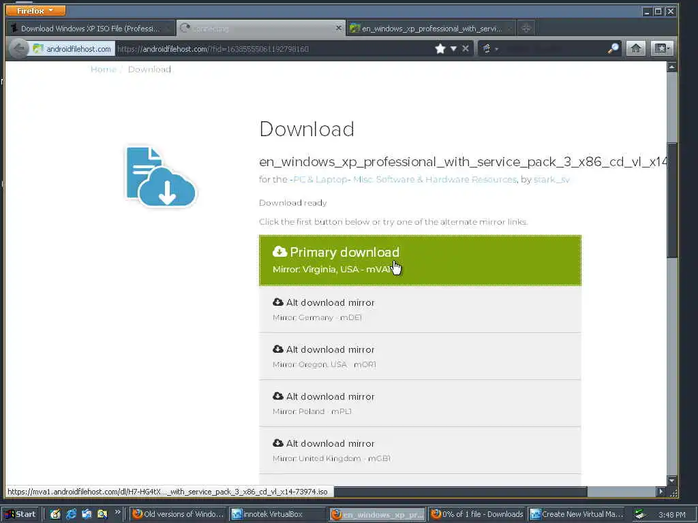
Task: Switch to en_windows_xp_professional_with_servi tab
Action: 431,29
